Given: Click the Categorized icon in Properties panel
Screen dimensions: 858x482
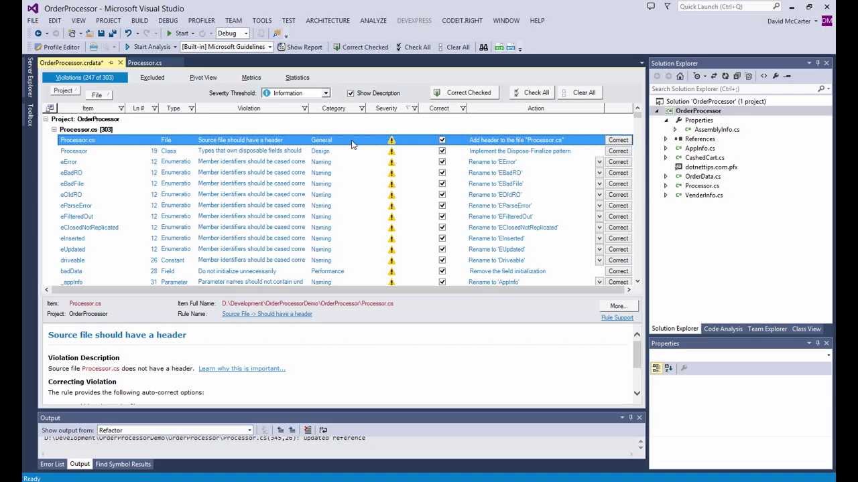Looking at the screenshot, I should (x=656, y=368).
